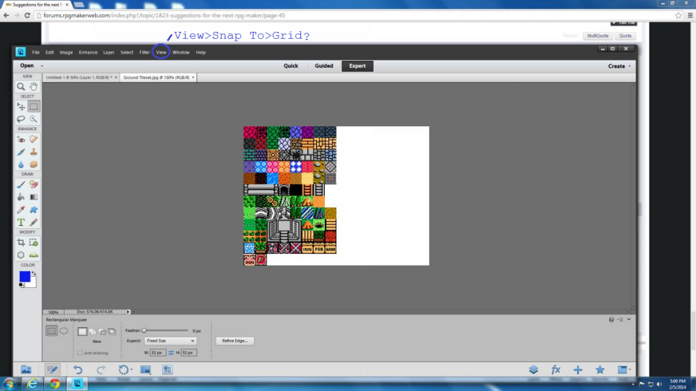Viewport: 696px width, 391px height.
Task: Open the Graphics plus panel
Action: click(578, 369)
